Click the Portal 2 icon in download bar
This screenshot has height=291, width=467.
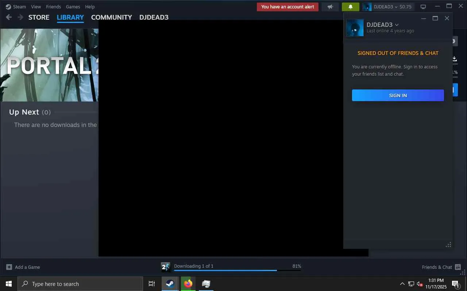click(166, 267)
